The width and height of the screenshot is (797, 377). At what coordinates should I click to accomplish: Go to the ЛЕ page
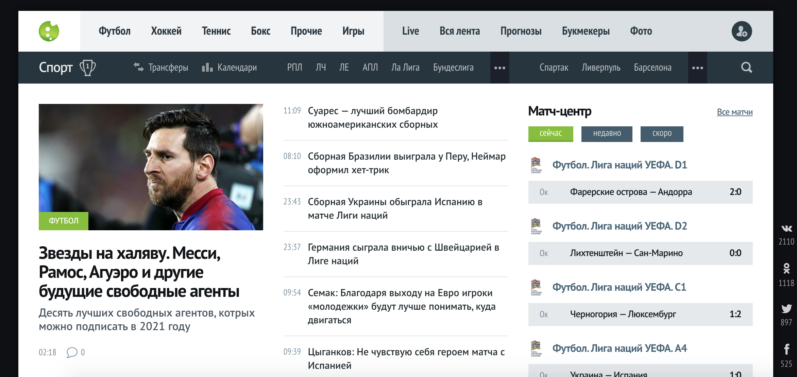[344, 68]
